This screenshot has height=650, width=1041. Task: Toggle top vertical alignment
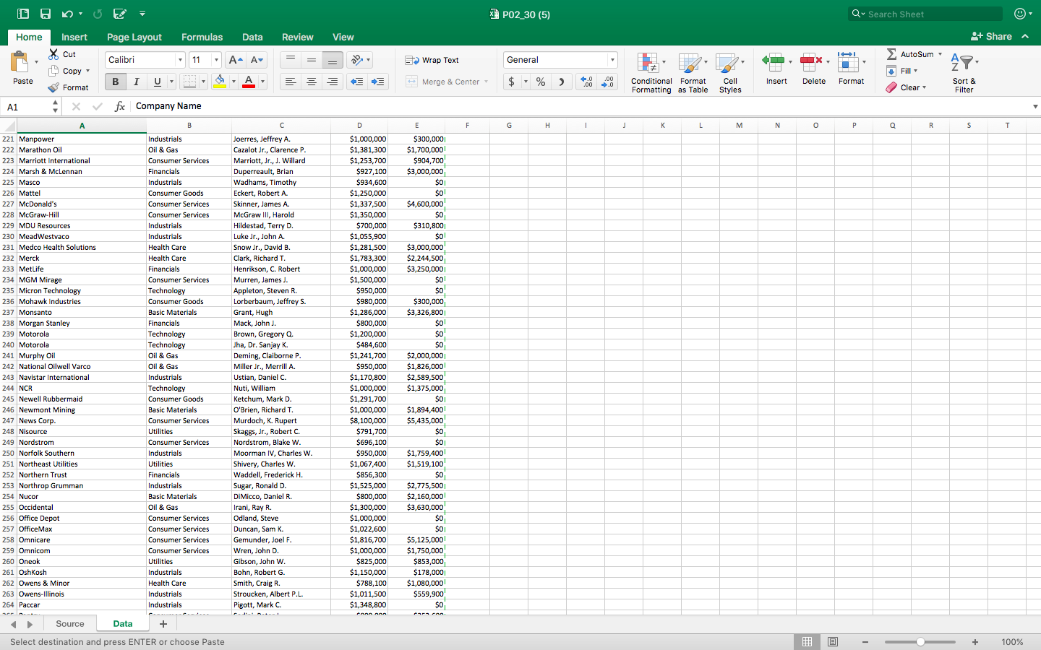291,60
